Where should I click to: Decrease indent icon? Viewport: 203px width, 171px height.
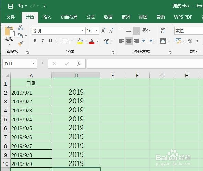pyautogui.click(x=145, y=41)
